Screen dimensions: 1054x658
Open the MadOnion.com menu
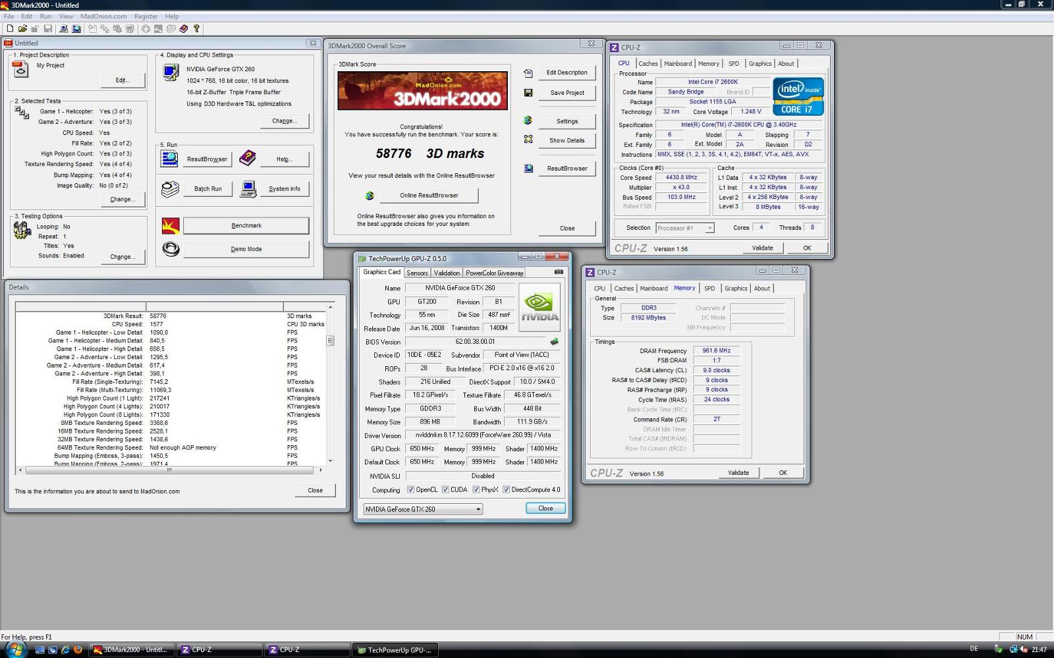pyautogui.click(x=103, y=16)
